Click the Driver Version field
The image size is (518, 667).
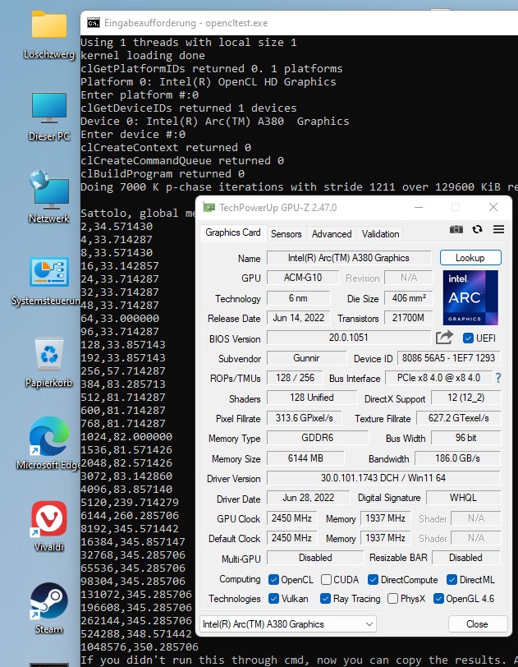383,478
